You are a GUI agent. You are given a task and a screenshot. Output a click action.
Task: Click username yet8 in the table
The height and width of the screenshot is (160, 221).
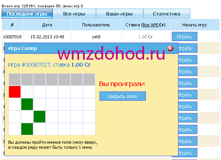(96, 37)
